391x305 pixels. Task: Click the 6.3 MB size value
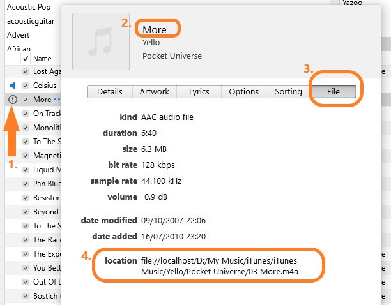click(x=153, y=149)
